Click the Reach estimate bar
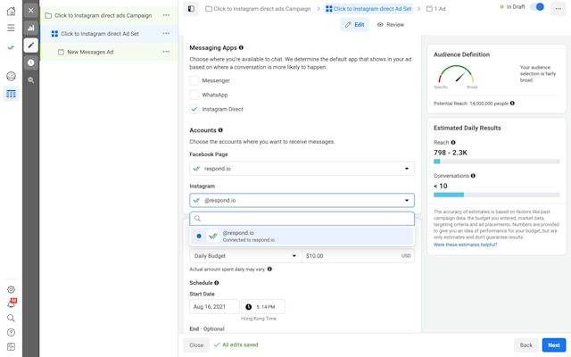 click(496, 162)
